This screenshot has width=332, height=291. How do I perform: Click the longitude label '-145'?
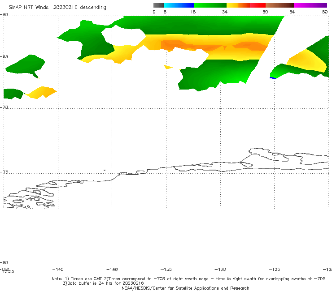tap(58, 269)
